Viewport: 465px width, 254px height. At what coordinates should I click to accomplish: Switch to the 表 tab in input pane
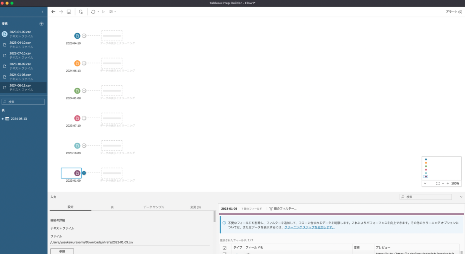coord(112,207)
